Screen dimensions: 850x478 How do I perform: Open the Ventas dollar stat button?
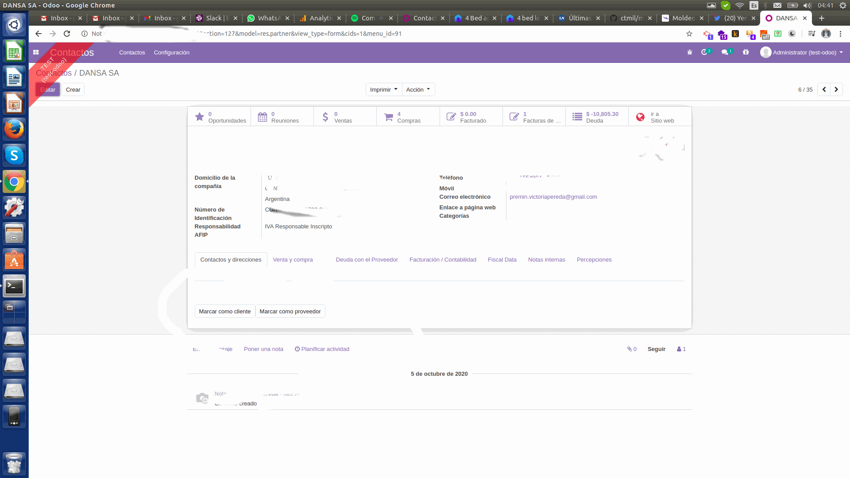click(345, 117)
